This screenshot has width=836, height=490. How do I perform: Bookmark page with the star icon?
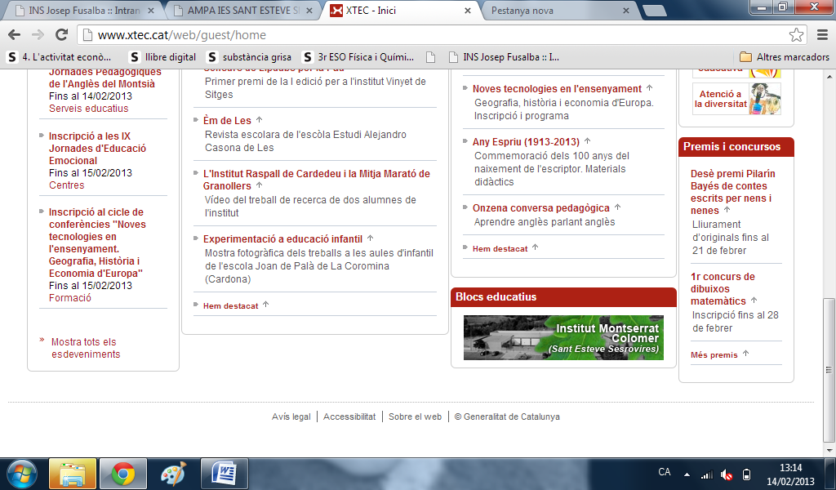point(796,35)
